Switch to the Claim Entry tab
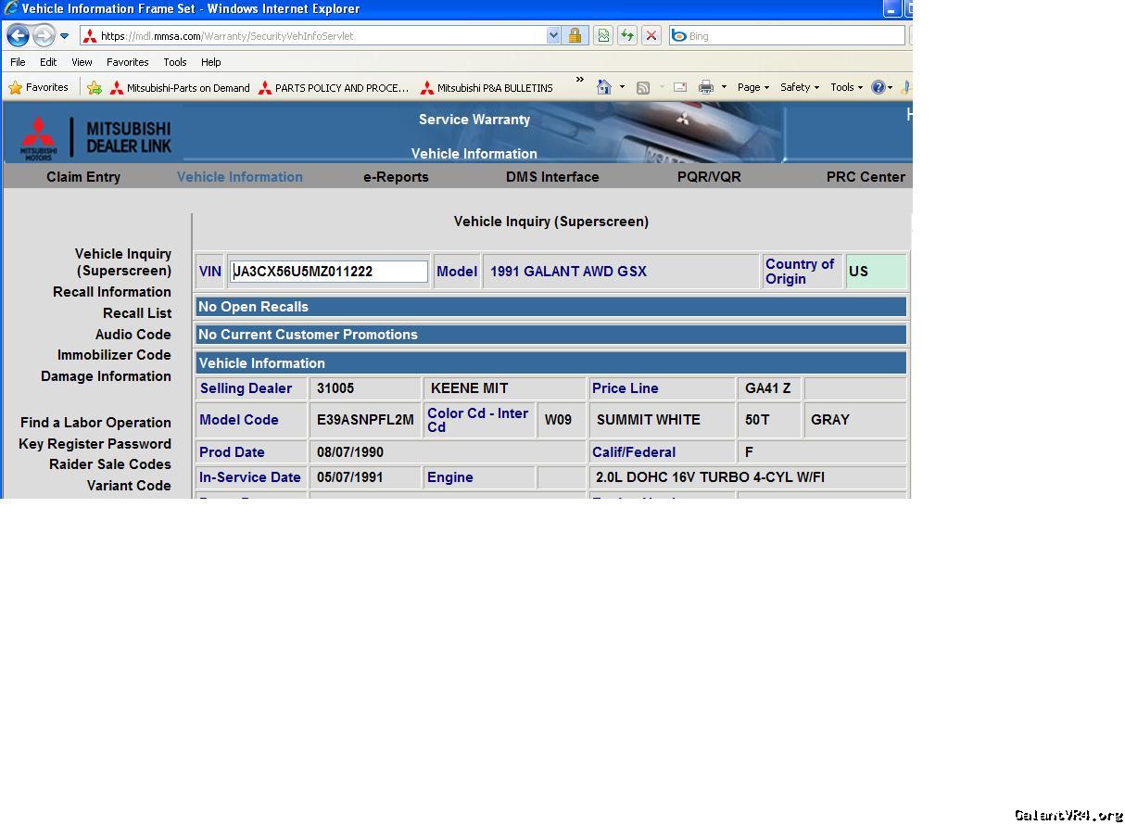Viewport: 1125px width, 825px height. tap(83, 177)
